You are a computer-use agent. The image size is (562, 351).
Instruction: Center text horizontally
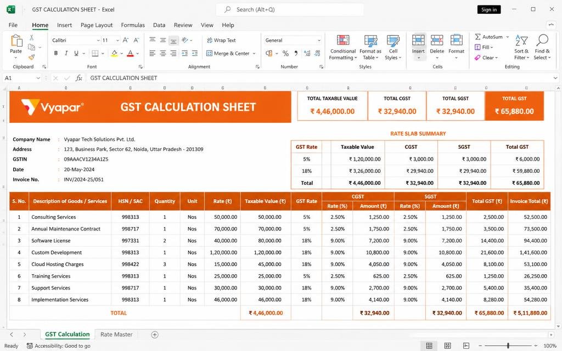163,53
